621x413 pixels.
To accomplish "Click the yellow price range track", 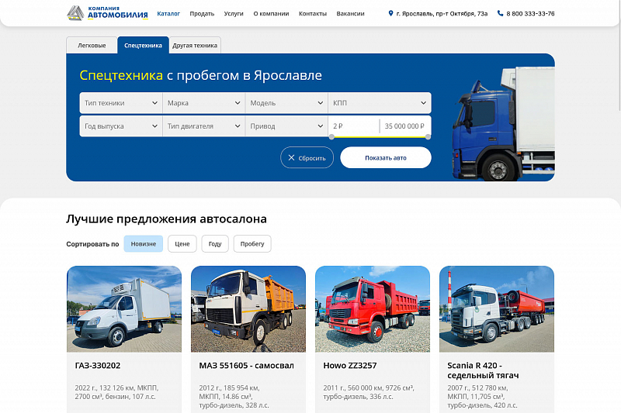I will tap(380, 136).
